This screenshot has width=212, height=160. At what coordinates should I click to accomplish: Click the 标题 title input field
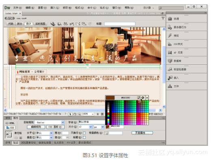coord(120,24)
